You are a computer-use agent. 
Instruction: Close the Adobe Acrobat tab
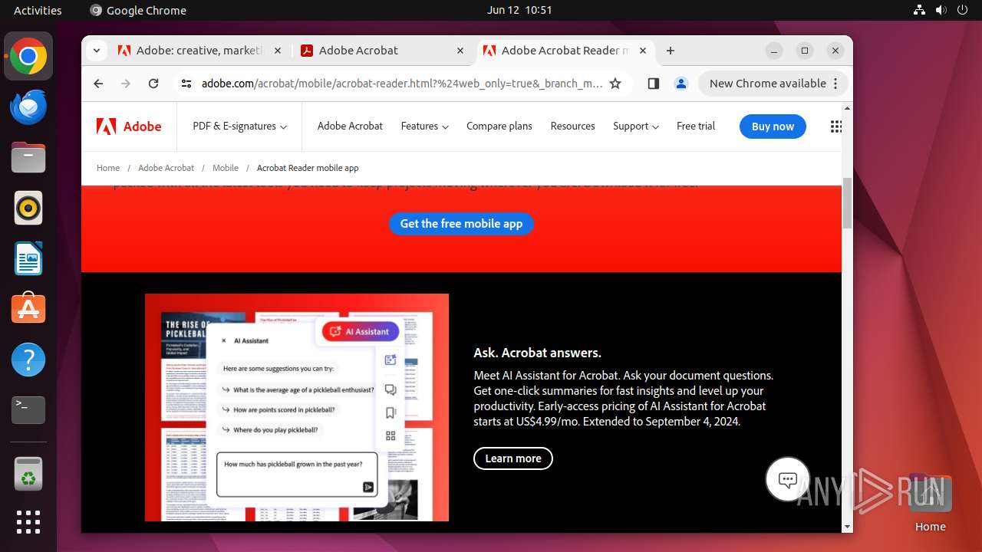coord(460,51)
